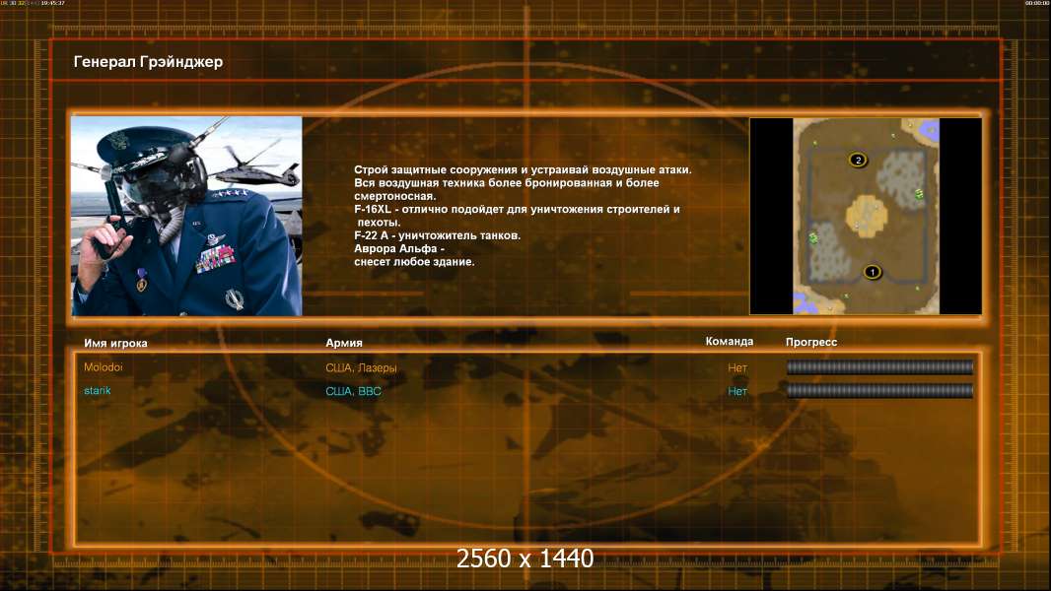Click Molodoi's loading progress bar

click(879, 366)
